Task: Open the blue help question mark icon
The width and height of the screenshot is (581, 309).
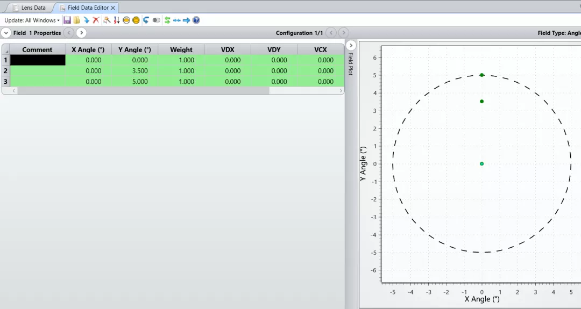Action: click(x=196, y=20)
